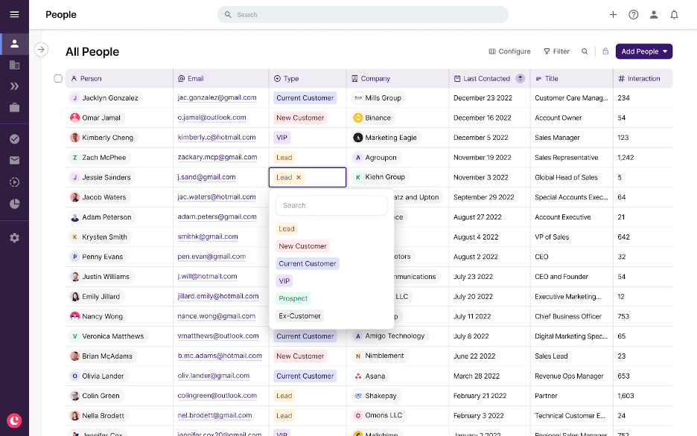Open the notifications bell icon
The width and height of the screenshot is (697, 436).
coord(675,15)
